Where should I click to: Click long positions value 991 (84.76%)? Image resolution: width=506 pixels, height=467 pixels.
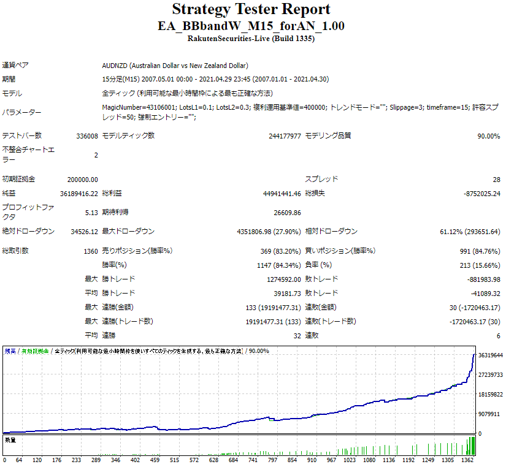[x=480, y=251]
